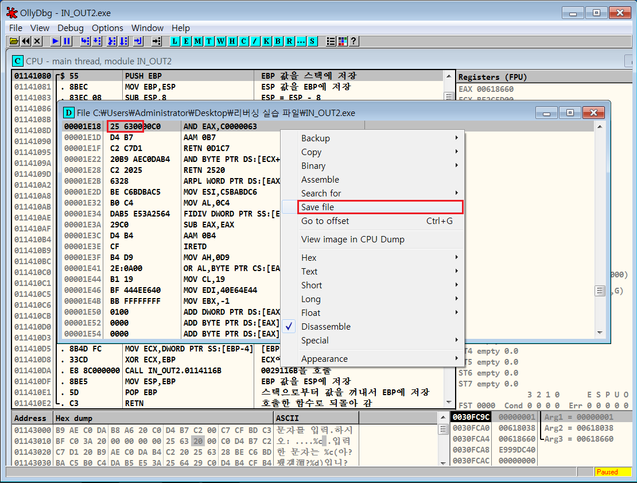Click the Address column header in dump
Screen dimensions: 637x483
click(x=32, y=418)
